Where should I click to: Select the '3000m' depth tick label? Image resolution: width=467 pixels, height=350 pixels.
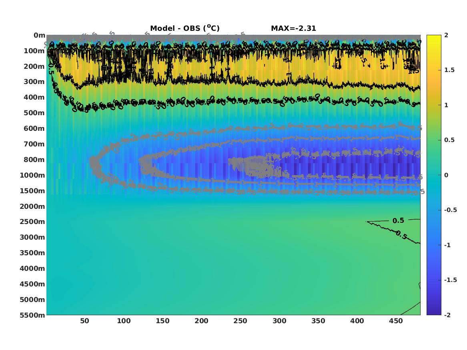pyautogui.click(x=32, y=237)
